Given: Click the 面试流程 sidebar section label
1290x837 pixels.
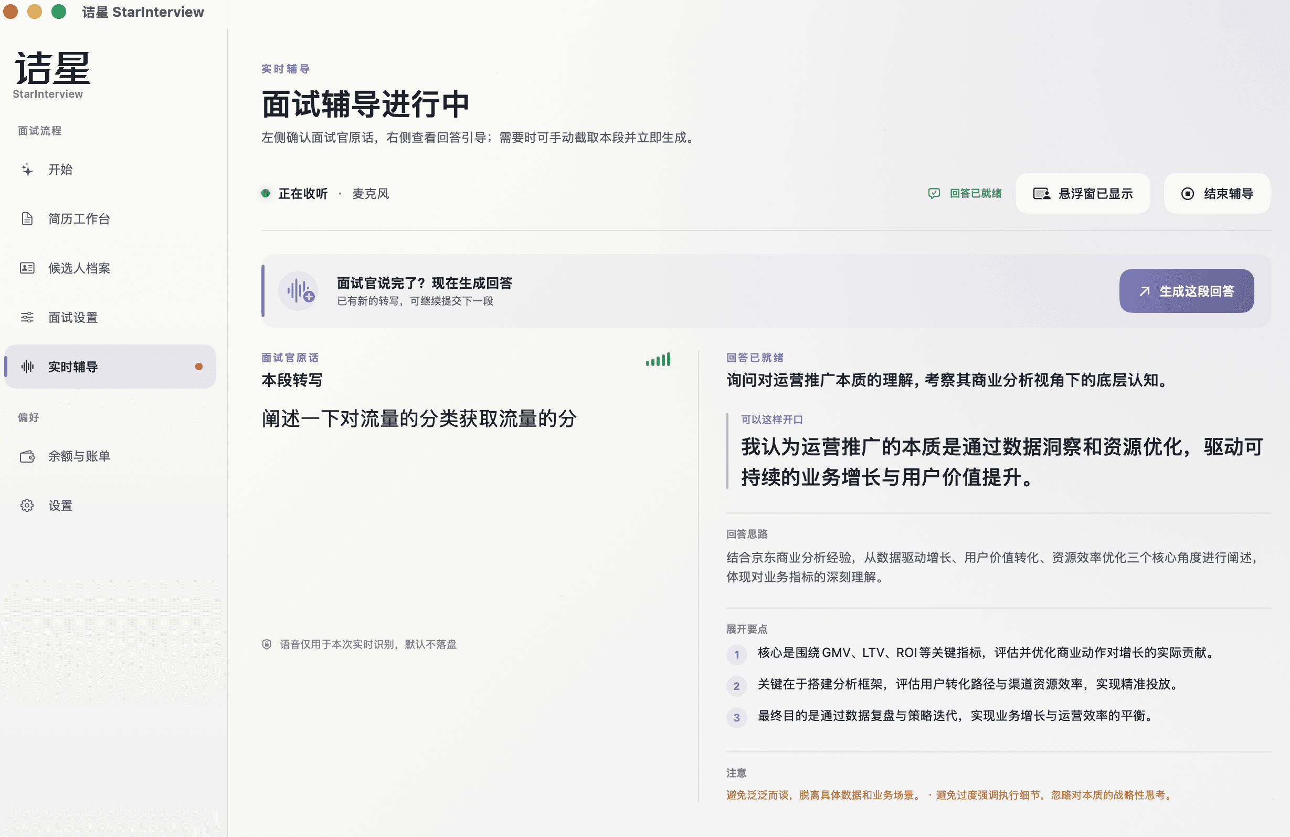Looking at the screenshot, I should point(39,131).
